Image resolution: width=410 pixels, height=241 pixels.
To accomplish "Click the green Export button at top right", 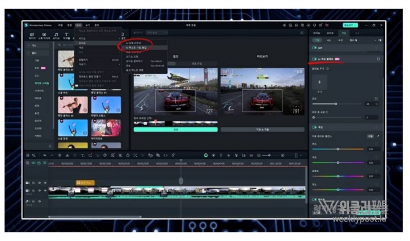I will click(349, 25).
